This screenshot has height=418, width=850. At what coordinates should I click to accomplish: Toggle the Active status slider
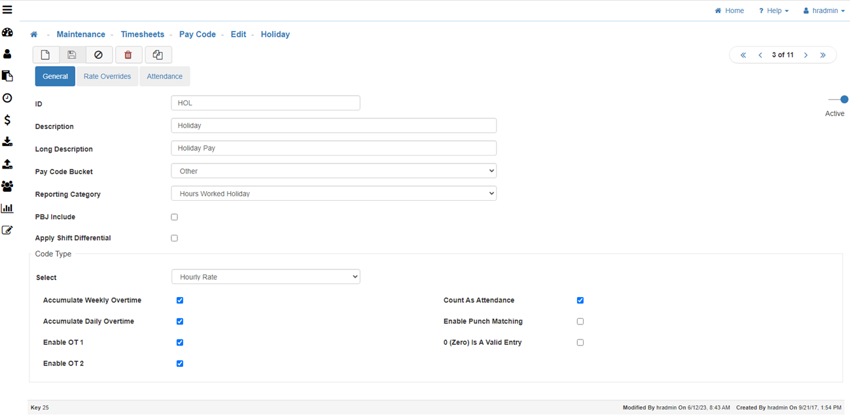(x=838, y=100)
